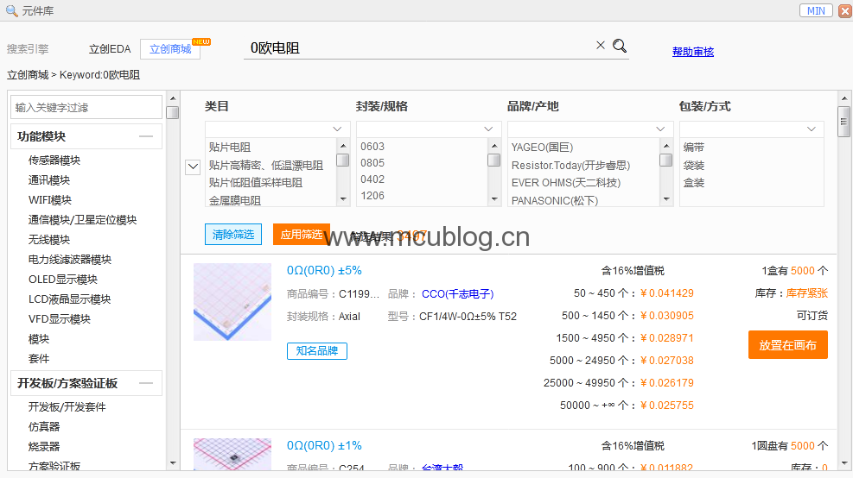Select 仿真器 category
The height and width of the screenshot is (478, 853).
(44, 426)
